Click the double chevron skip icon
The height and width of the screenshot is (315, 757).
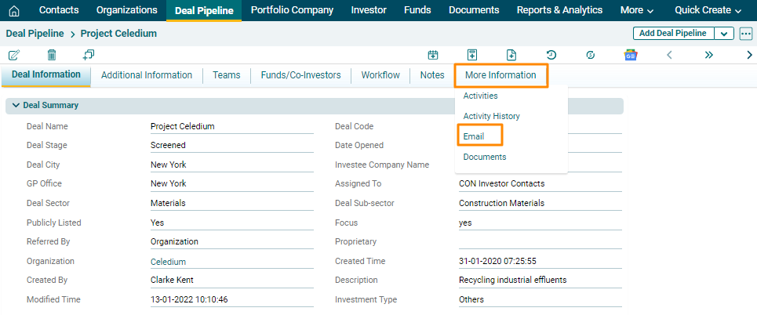709,55
